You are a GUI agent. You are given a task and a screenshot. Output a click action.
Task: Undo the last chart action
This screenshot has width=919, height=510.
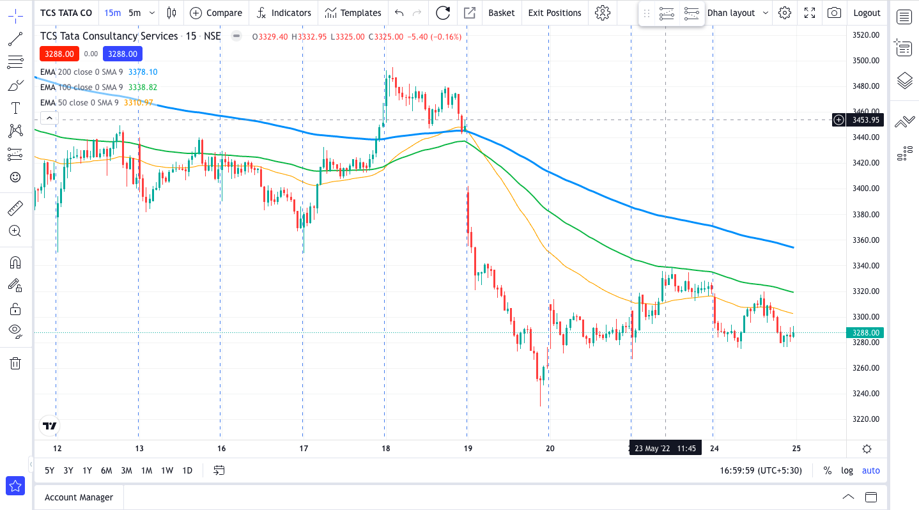point(399,13)
